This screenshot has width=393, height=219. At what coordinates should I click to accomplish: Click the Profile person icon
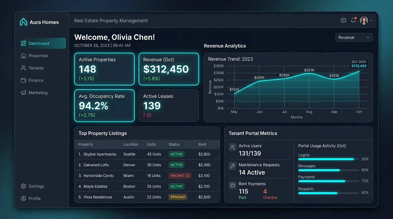[23, 198]
